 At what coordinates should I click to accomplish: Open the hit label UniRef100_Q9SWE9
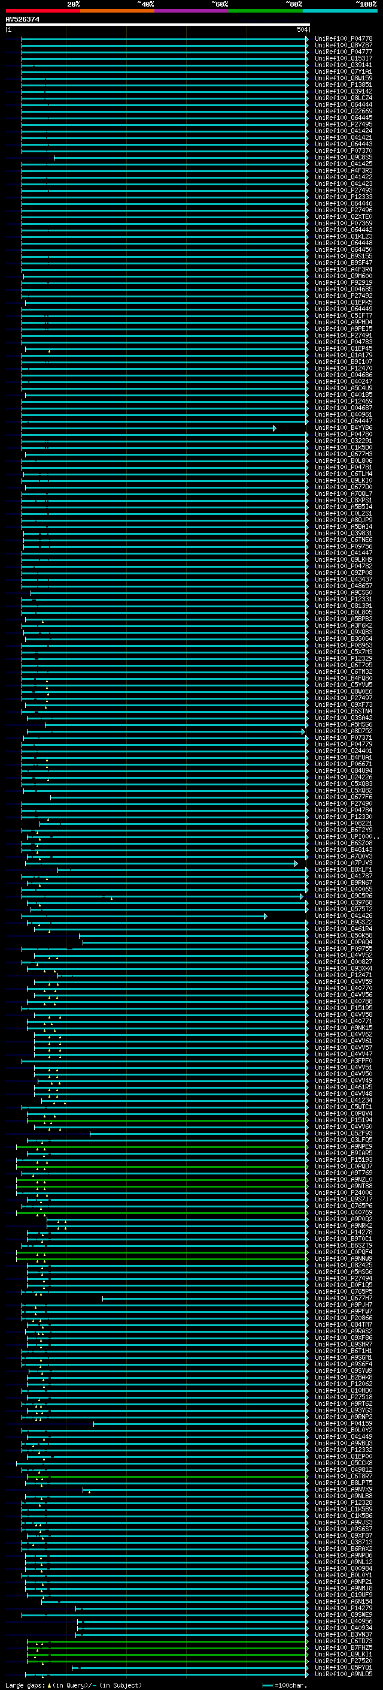344,1615
